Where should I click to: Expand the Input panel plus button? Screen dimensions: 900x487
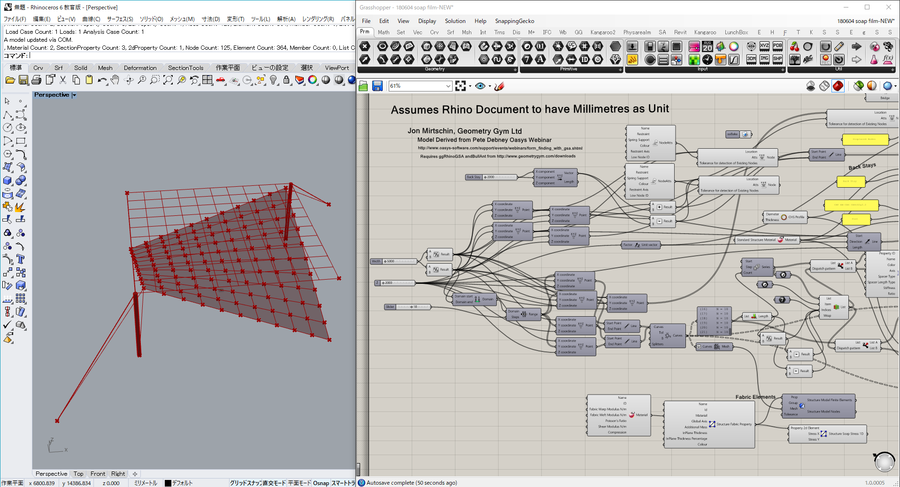tap(783, 69)
